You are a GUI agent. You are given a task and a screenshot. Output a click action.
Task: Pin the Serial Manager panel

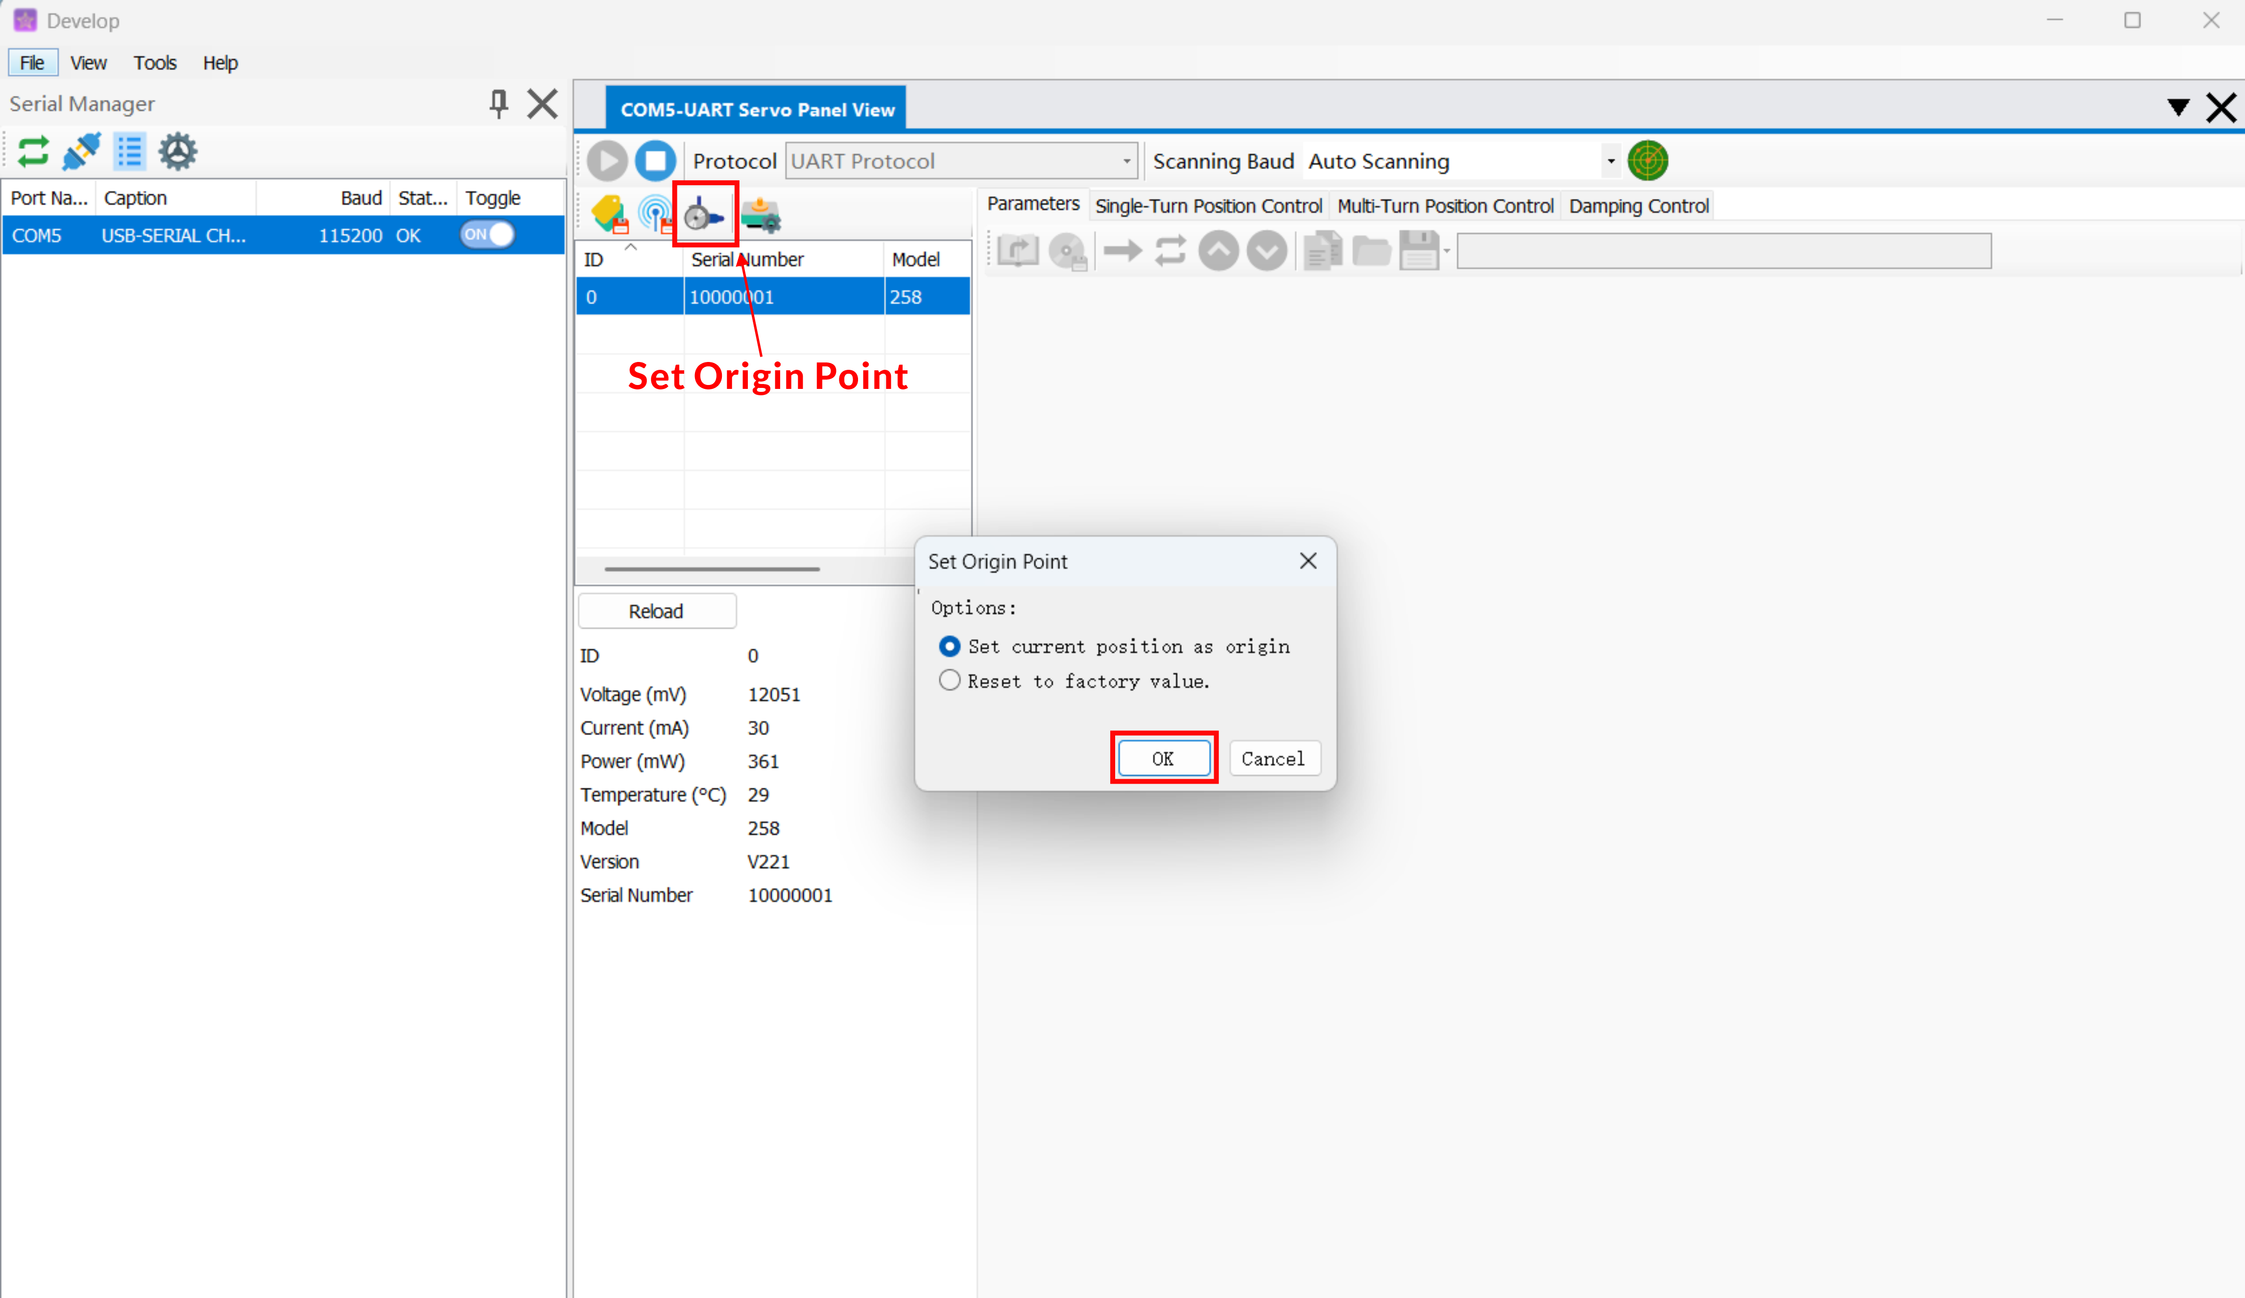499,104
